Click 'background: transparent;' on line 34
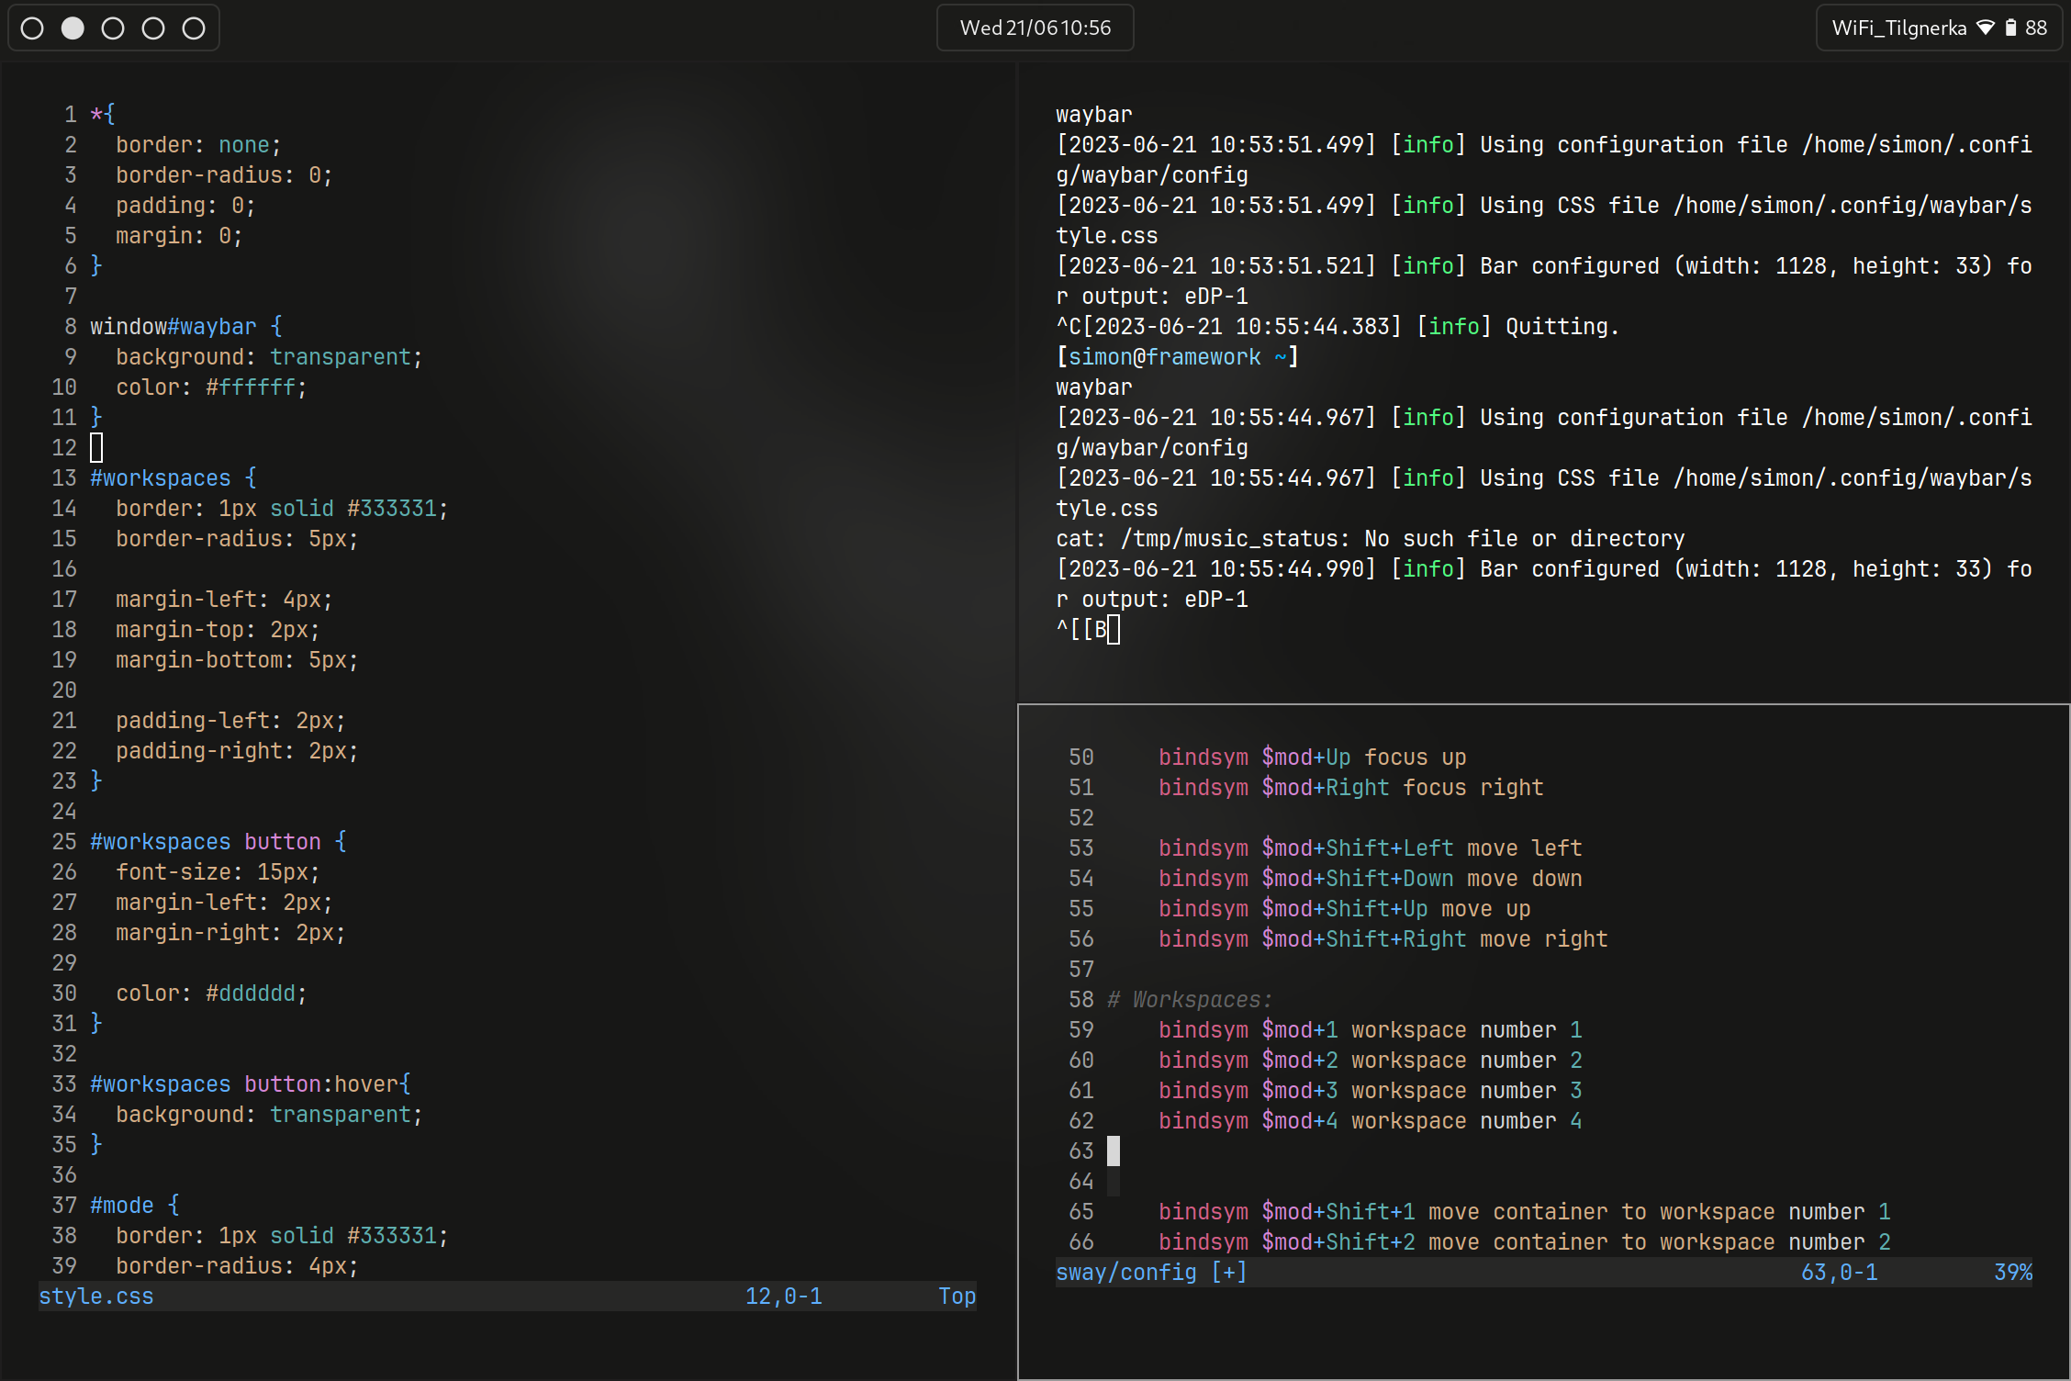The width and height of the screenshot is (2071, 1381). click(269, 1115)
